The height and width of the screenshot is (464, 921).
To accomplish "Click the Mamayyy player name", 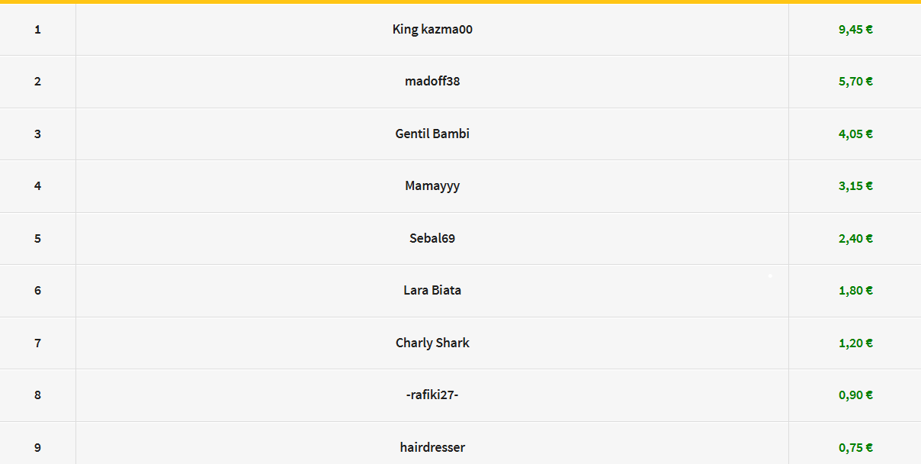I will tap(432, 186).
